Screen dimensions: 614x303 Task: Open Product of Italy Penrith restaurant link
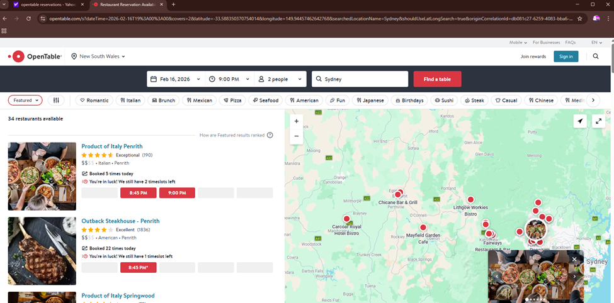[x=112, y=146]
